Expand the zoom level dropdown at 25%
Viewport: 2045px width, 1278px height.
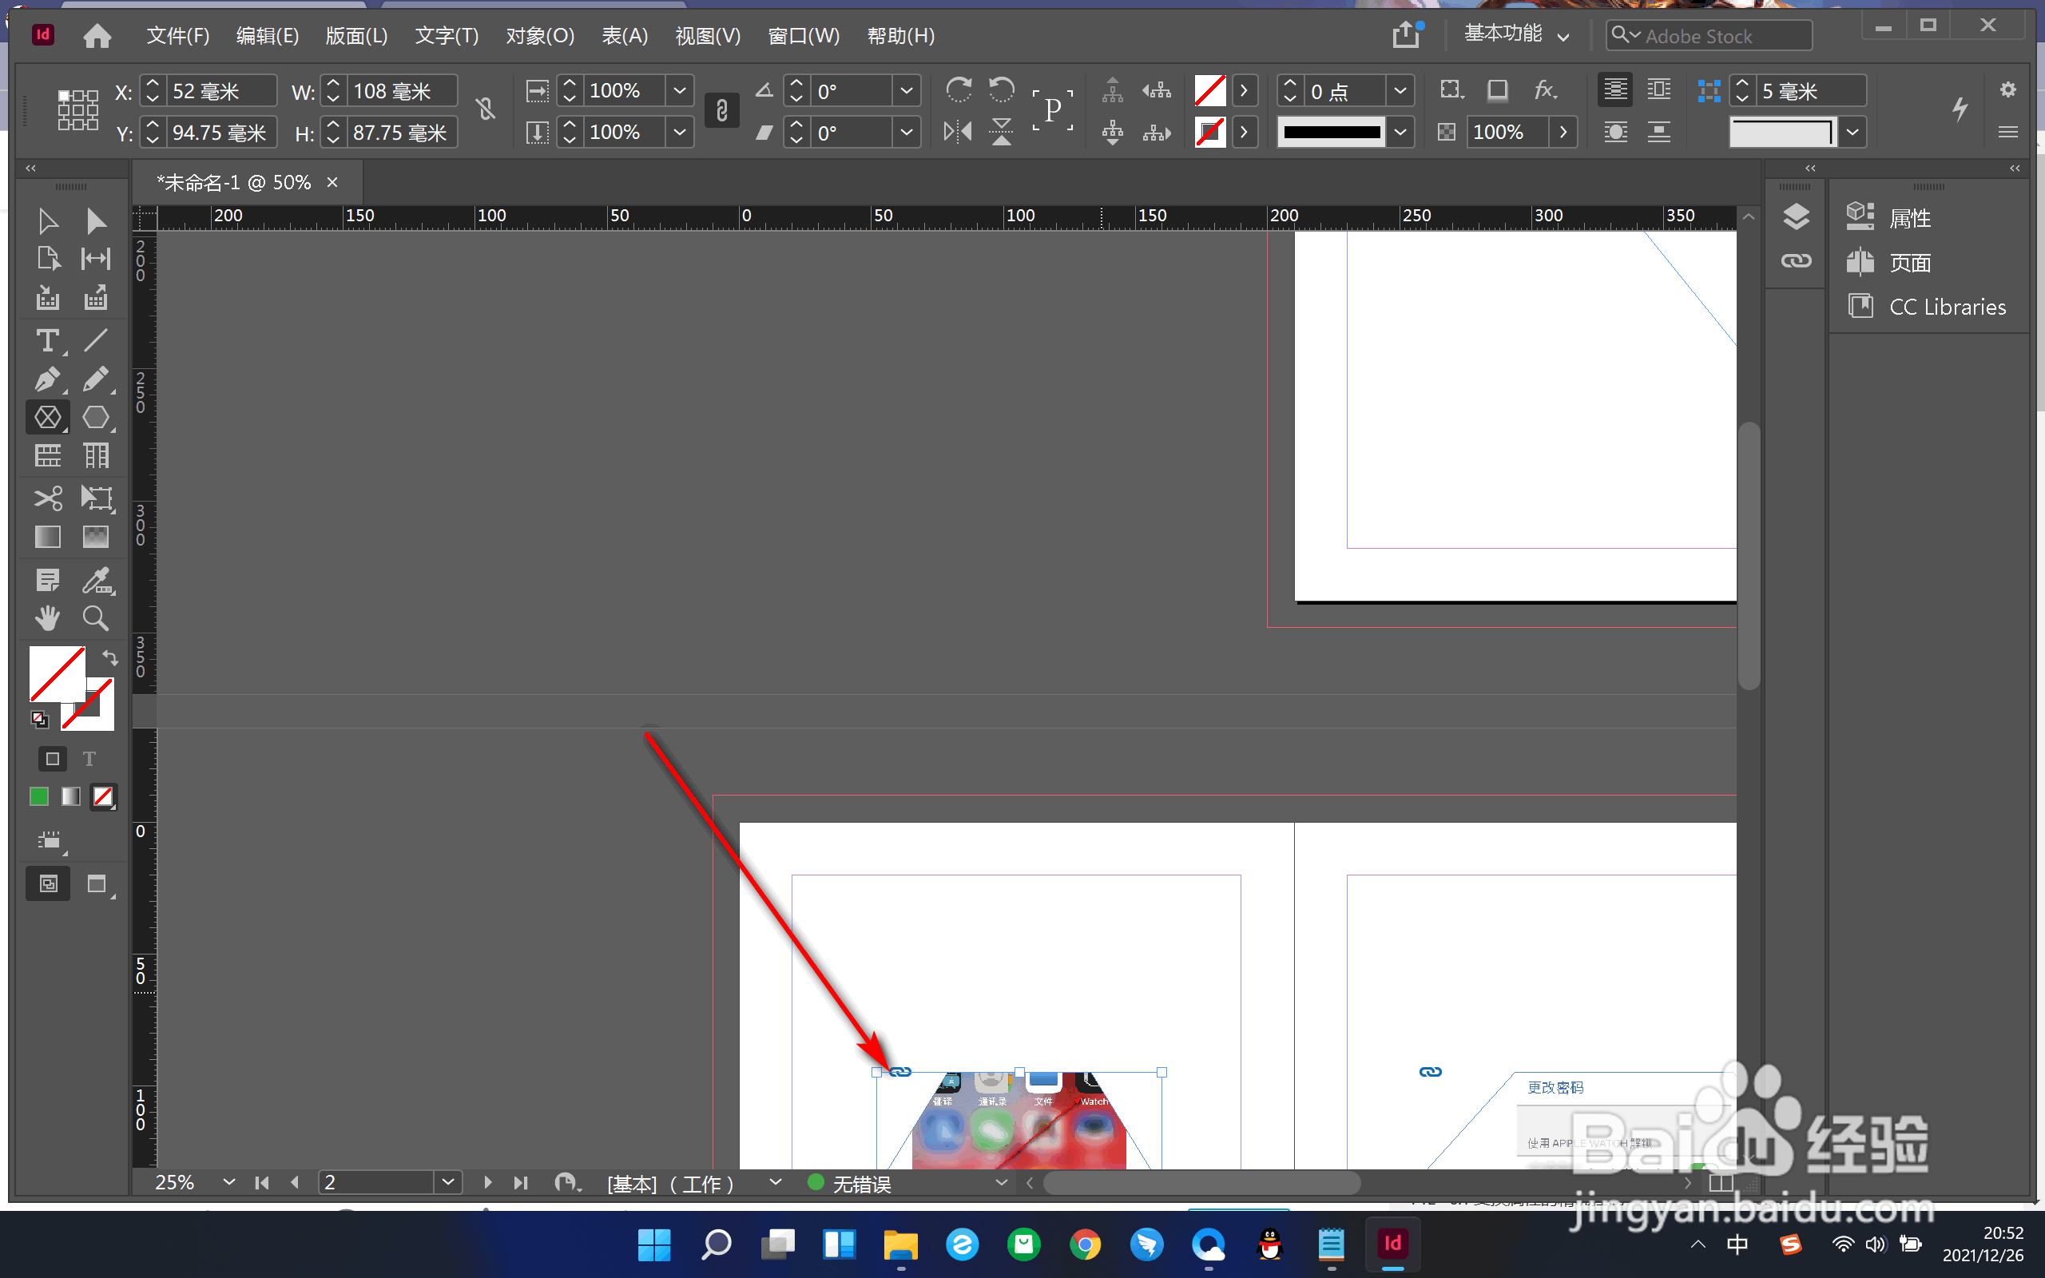228,1181
